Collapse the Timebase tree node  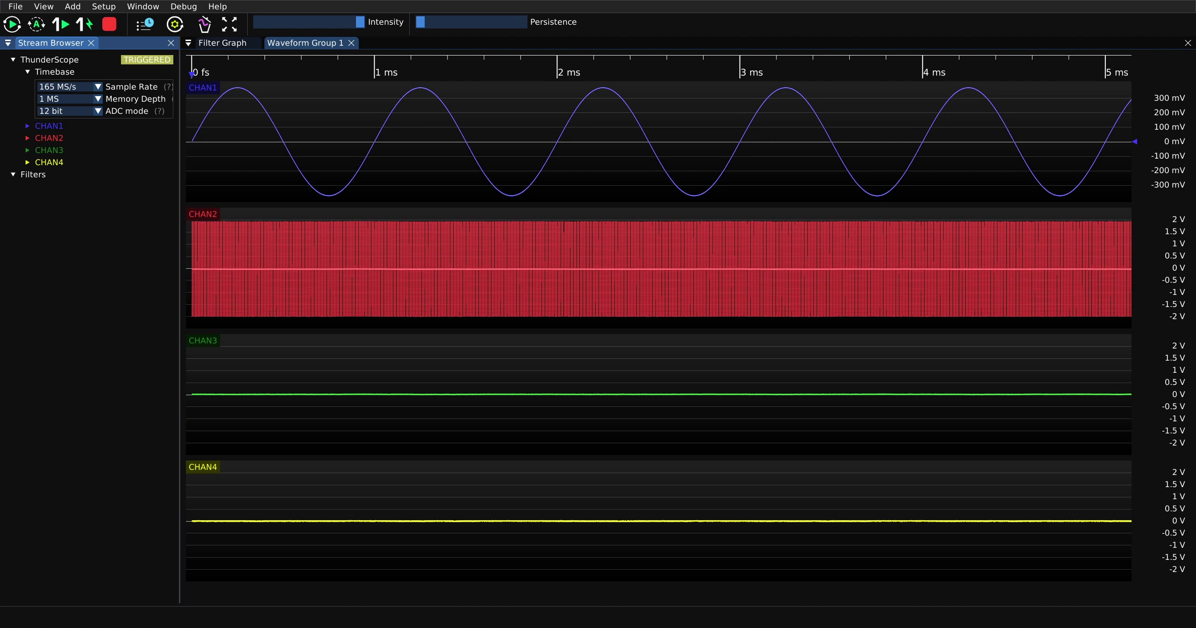pyautogui.click(x=28, y=72)
